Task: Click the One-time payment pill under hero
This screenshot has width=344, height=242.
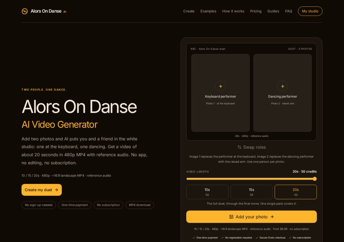Action: 75,205
